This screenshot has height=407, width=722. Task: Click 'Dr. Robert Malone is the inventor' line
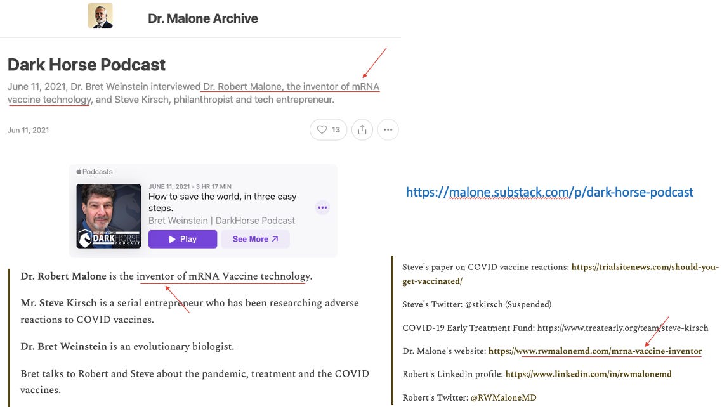coord(166,276)
